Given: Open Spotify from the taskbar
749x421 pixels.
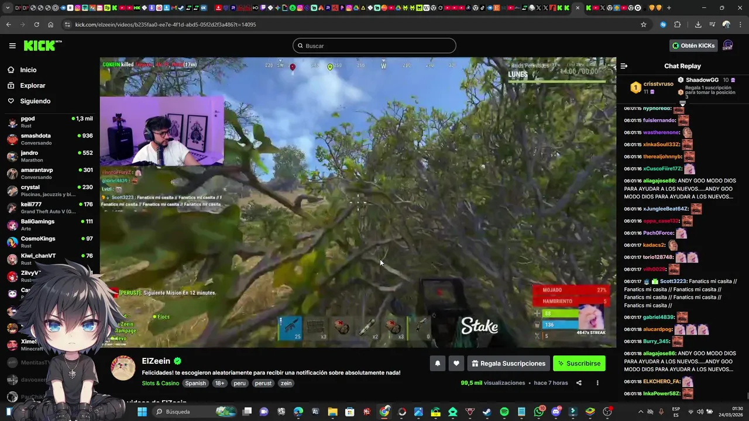Looking at the screenshot, I should click(x=504, y=412).
